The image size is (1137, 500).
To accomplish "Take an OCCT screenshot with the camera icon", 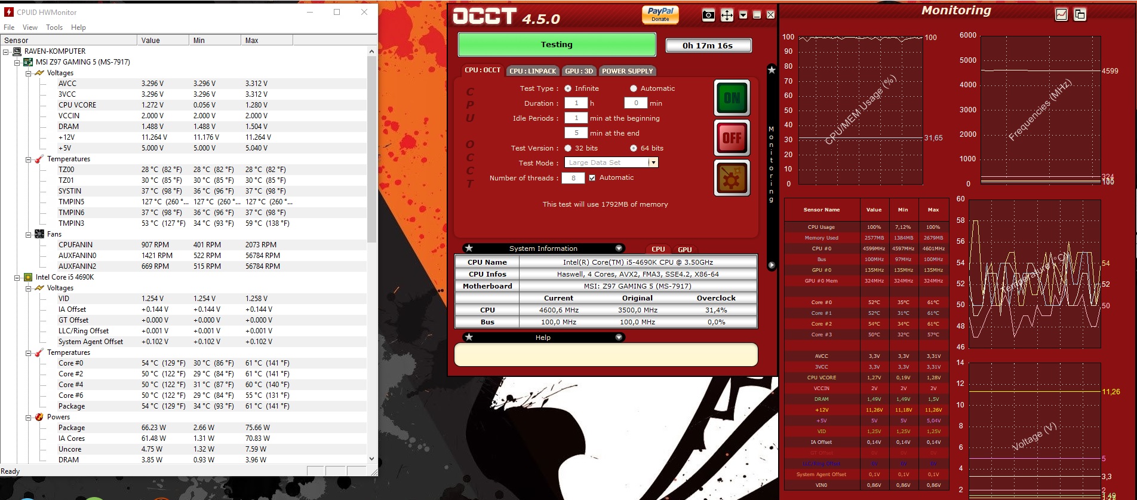I will (x=708, y=16).
